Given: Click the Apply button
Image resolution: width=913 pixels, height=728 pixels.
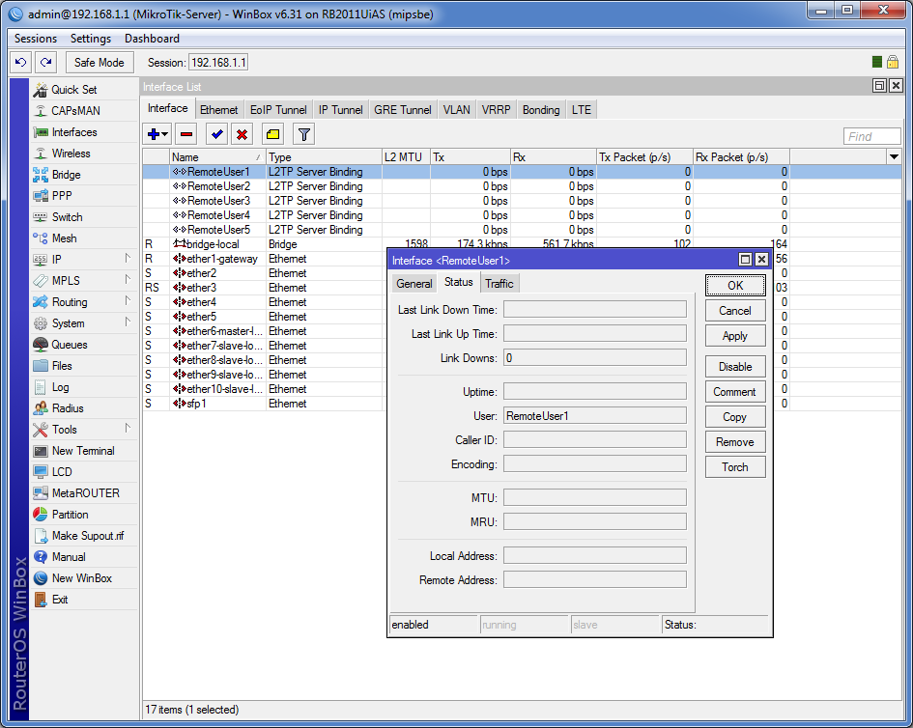Looking at the screenshot, I should pyautogui.click(x=735, y=336).
